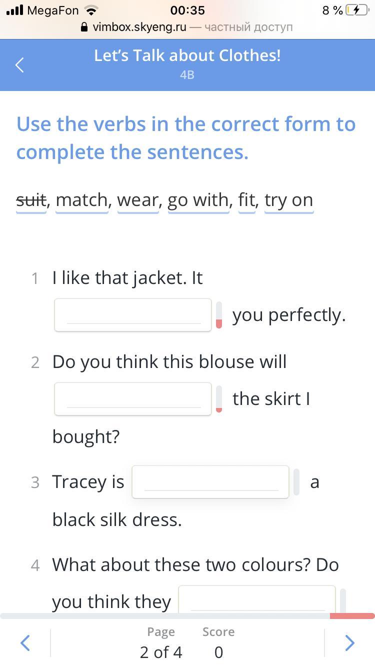Go to previous page with left arrow

click(25, 642)
